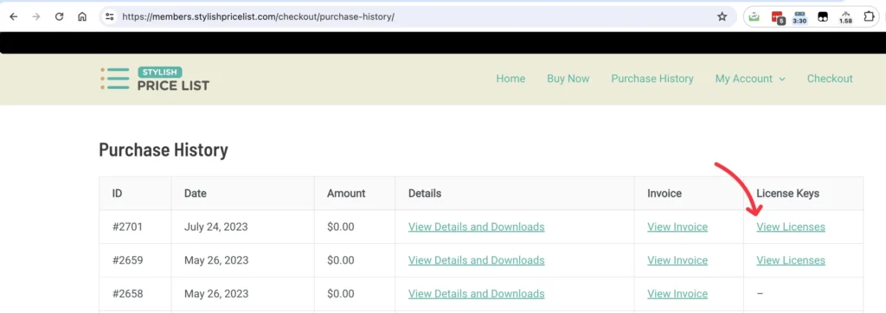Bookmark page with the star icon
Viewport: 886px width, 313px height.
click(722, 17)
